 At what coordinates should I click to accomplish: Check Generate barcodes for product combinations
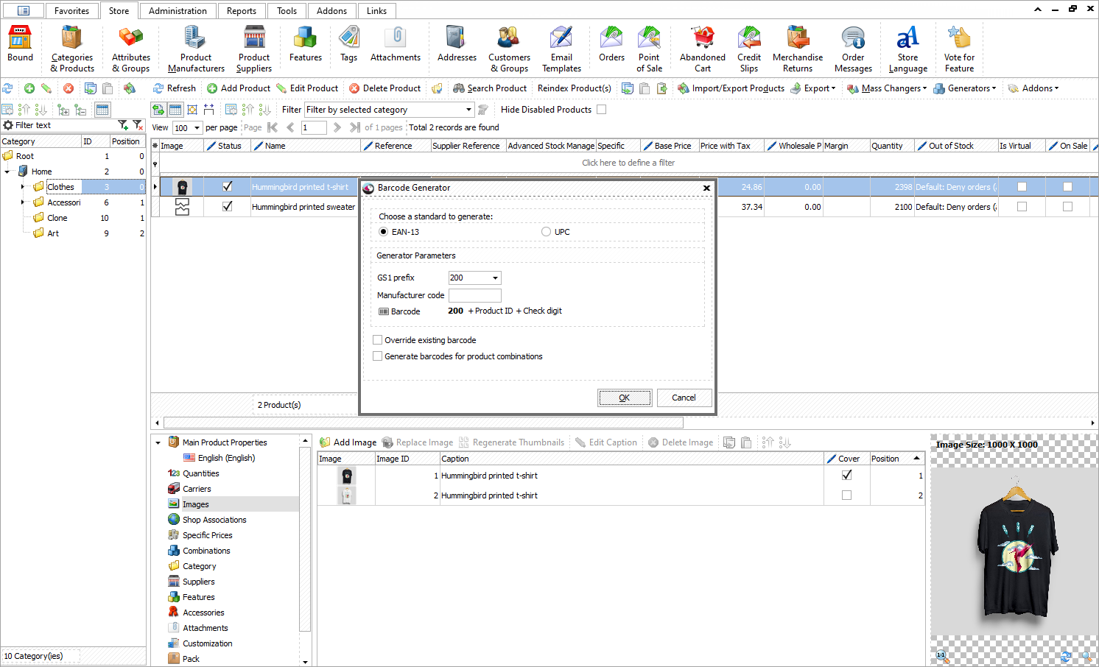pyautogui.click(x=378, y=356)
